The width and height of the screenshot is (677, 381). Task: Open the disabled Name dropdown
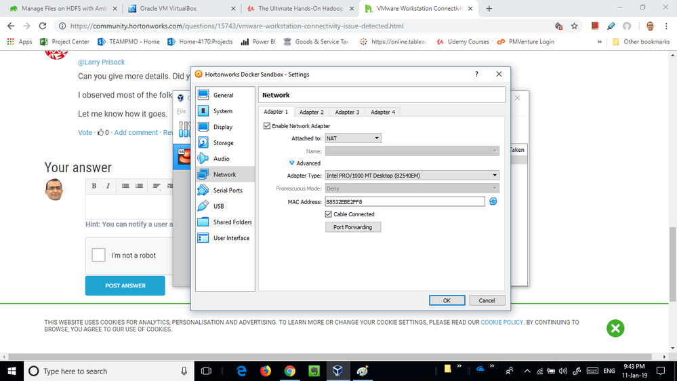412,151
